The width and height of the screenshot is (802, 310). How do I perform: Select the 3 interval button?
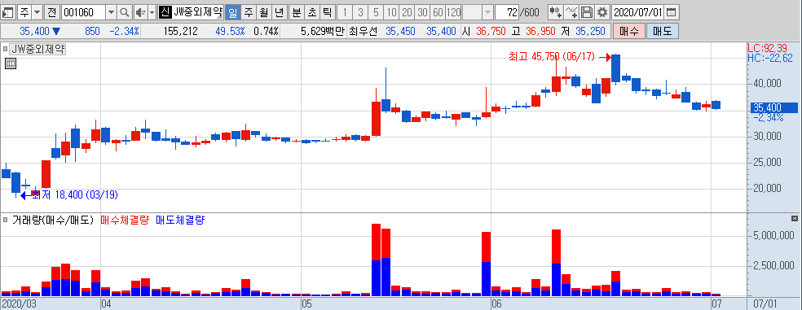click(x=360, y=11)
